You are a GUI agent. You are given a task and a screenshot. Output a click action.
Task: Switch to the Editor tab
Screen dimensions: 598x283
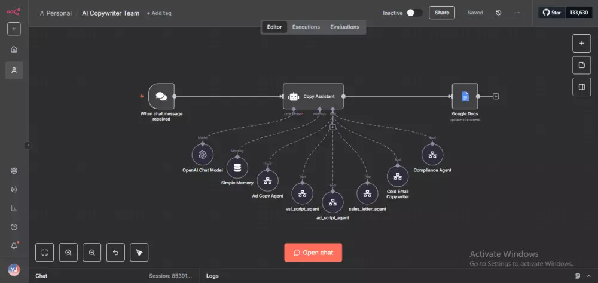click(274, 27)
